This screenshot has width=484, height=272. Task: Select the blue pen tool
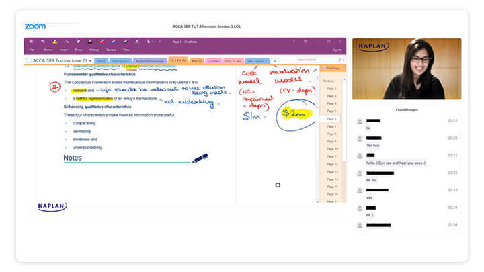(114, 42)
